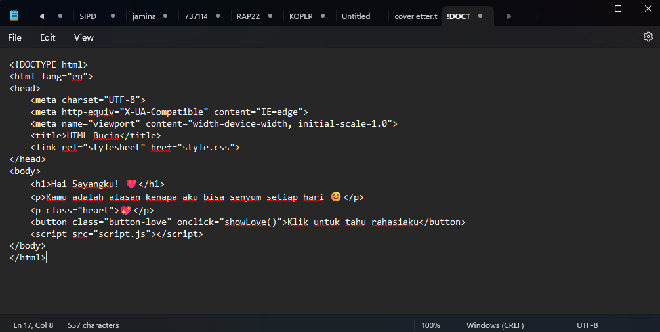
Task: Click the word 'Sayangku!' in the h1
Action: tap(96, 184)
